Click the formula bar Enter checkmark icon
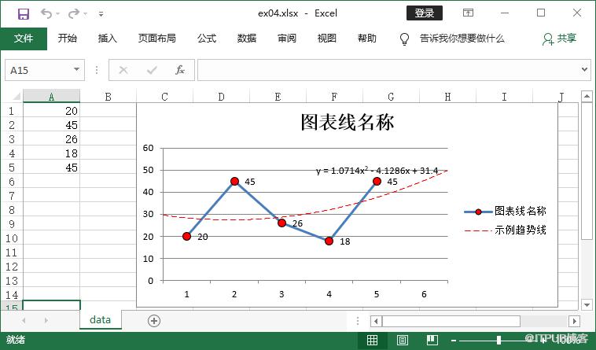 [x=152, y=70]
